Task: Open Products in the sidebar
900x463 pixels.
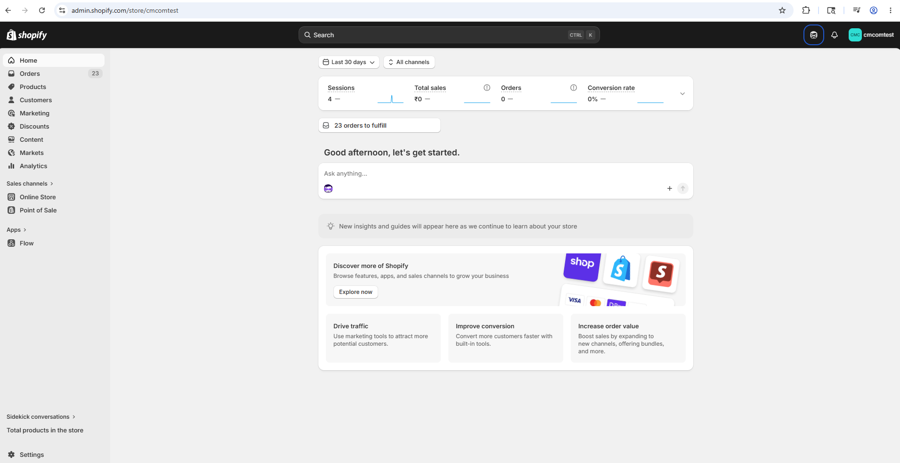Action: pyautogui.click(x=54, y=87)
